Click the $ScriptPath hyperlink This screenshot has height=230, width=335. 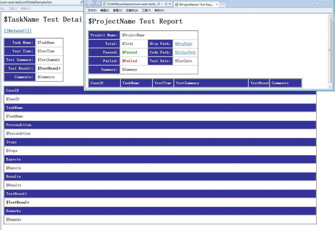pos(185,52)
